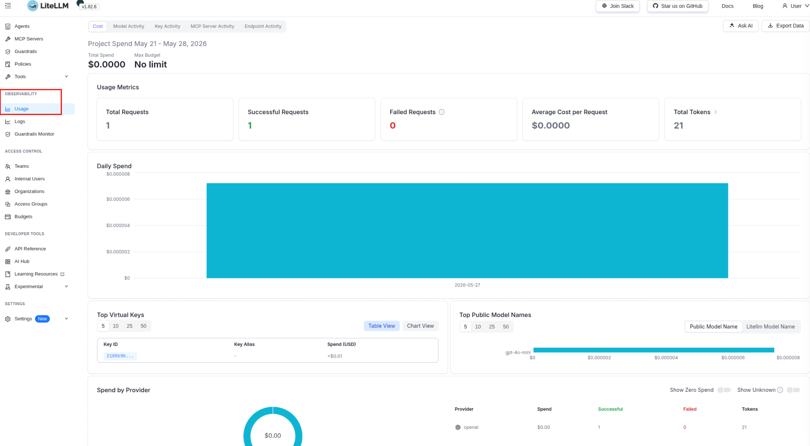This screenshot has height=446, width=810.
Task: Open the Guardrails shield icon item
Action: (8, 52)
